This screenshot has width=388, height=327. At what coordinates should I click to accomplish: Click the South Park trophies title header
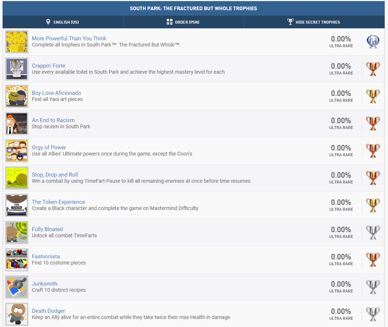click(194, 8)
